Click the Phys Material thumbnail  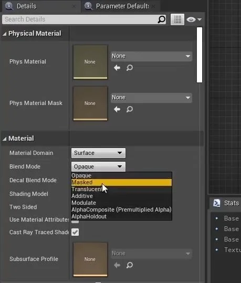click(90, 62)
